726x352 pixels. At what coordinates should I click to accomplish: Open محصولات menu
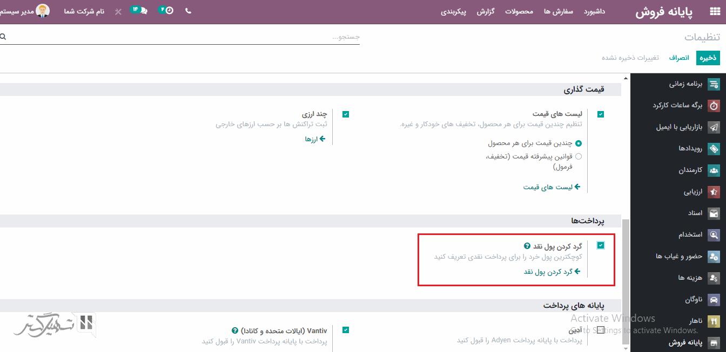519,11
